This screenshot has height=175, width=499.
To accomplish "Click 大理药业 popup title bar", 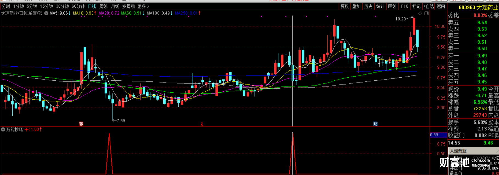I will click(473, 151).
